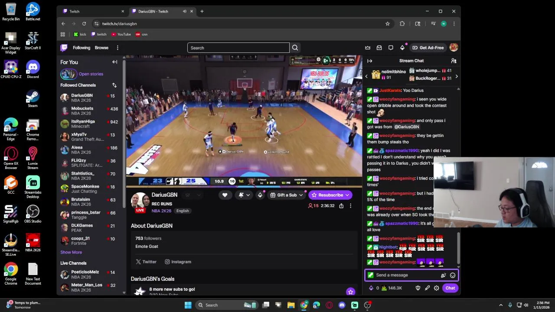Expand the Gift a Sub dropdown
The height and width of the screenshot is (312, 555).
[287, 195]
